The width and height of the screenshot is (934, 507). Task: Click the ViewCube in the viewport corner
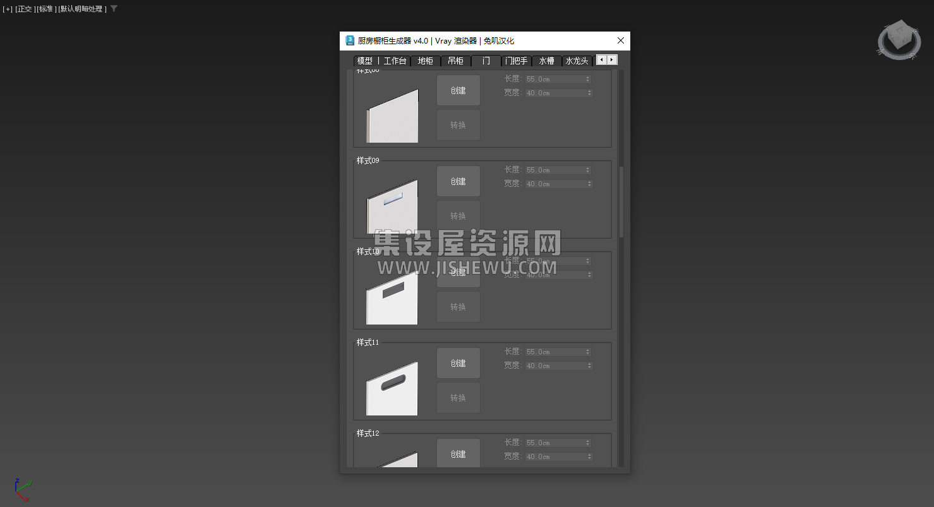(899, 40)
